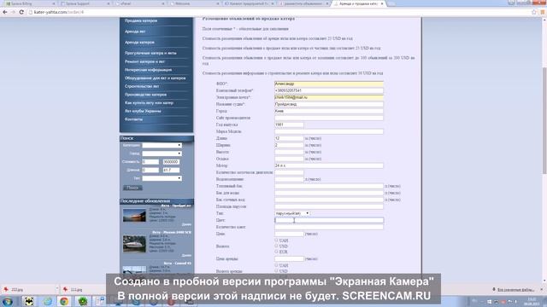
Task: Click the second yacht listing thumbnail
Action: pyautogui.click(x=134, y=244)
